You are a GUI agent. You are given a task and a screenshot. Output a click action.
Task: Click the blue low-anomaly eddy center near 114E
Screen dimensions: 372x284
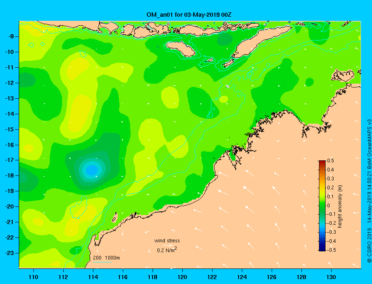pyautogui.click(x=92, y=170)
